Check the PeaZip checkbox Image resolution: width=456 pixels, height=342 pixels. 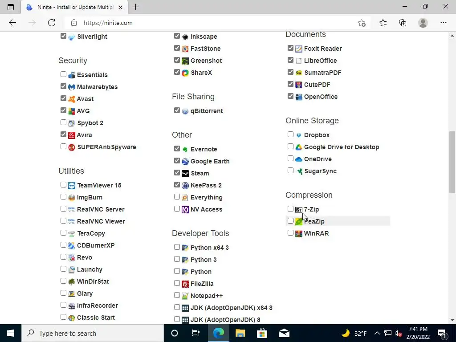click(x=290, y=221)
